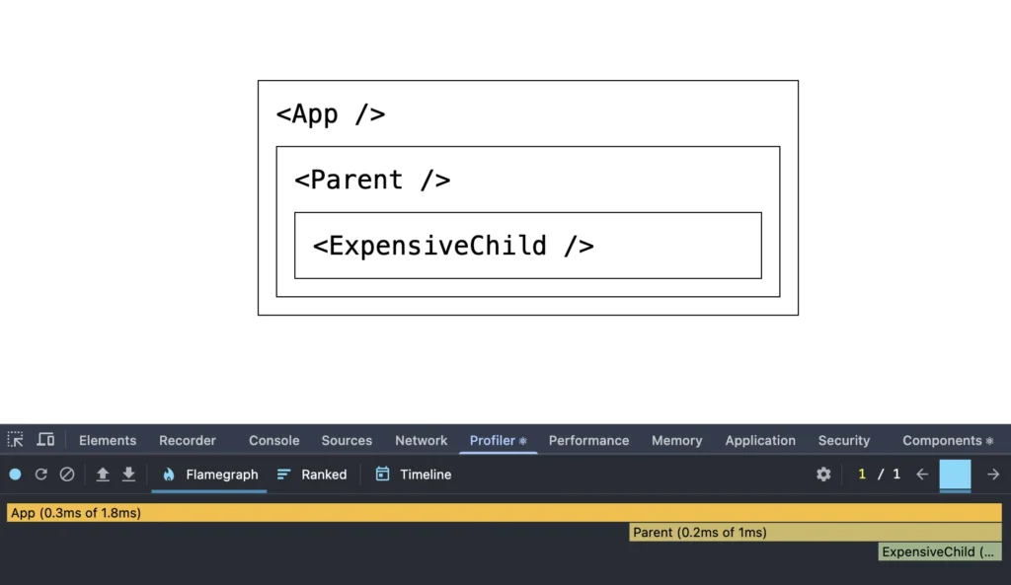The image size is (1011, 585).
Task: Select App bar in flamegraph
Action: 505,513
